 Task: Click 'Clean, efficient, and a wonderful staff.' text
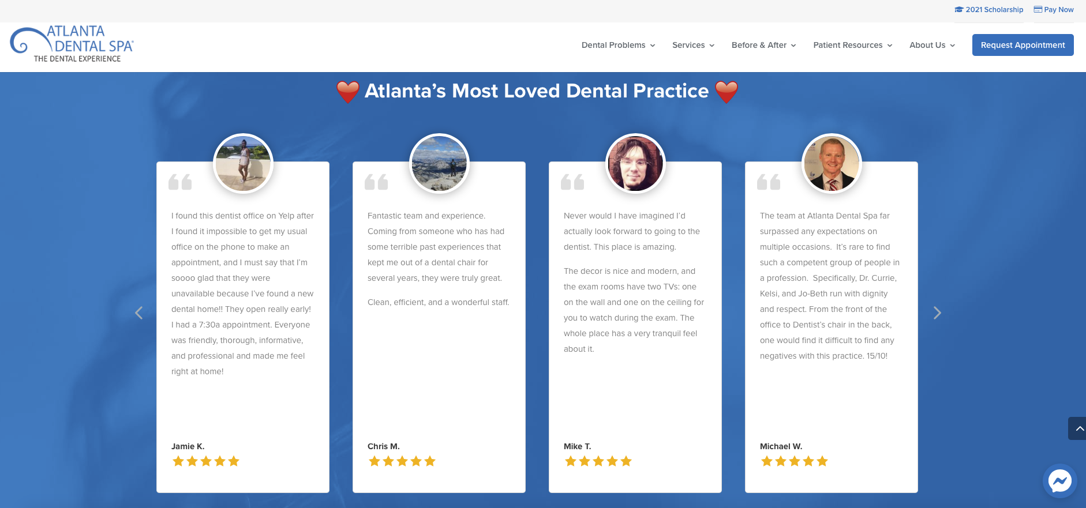[x=439, y=302]
